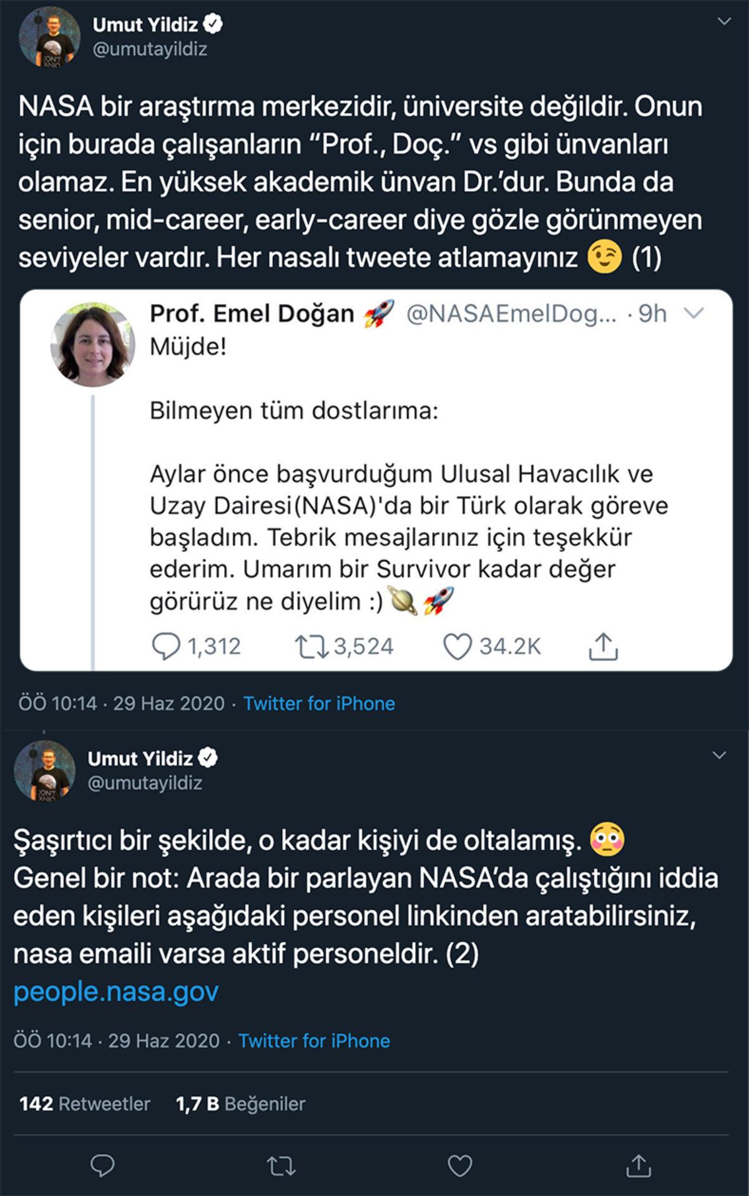Expand the options chevron on the top tweet
The height and width of the screenshot is (1196, 749).
[724, 20]
